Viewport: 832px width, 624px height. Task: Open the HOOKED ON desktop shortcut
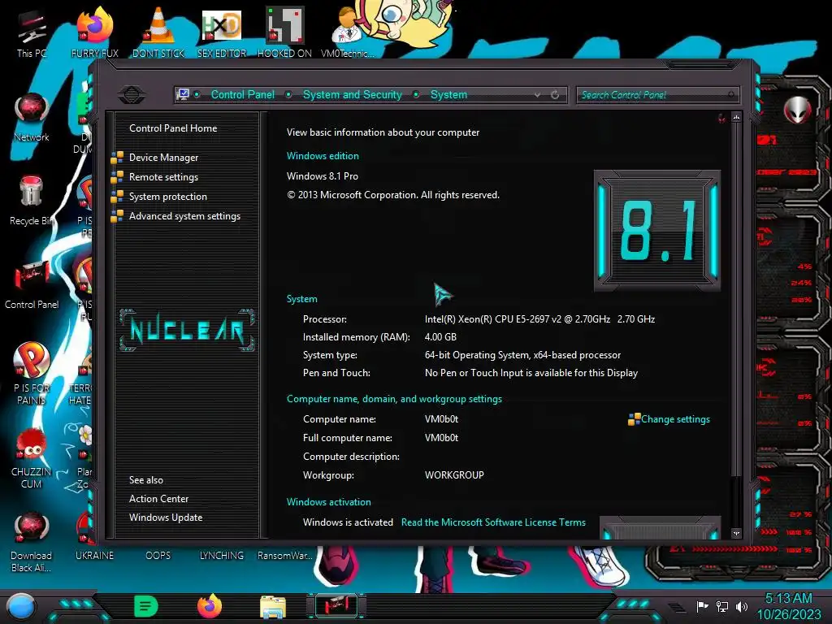pyautogui.click(x=284, y=32)
